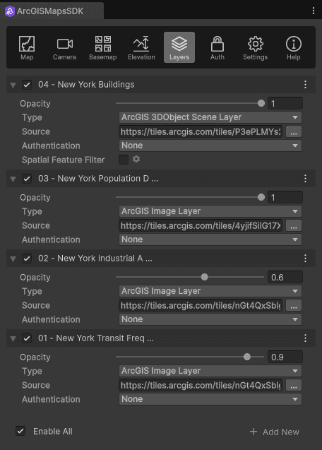
Task: Open Authentication dropdown for New York Industrial
Action: (x=210, y=319)
